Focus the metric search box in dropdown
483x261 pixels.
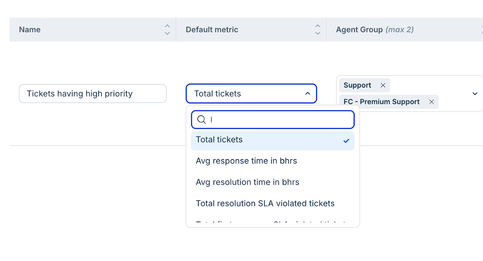click(x=278, y=120)
